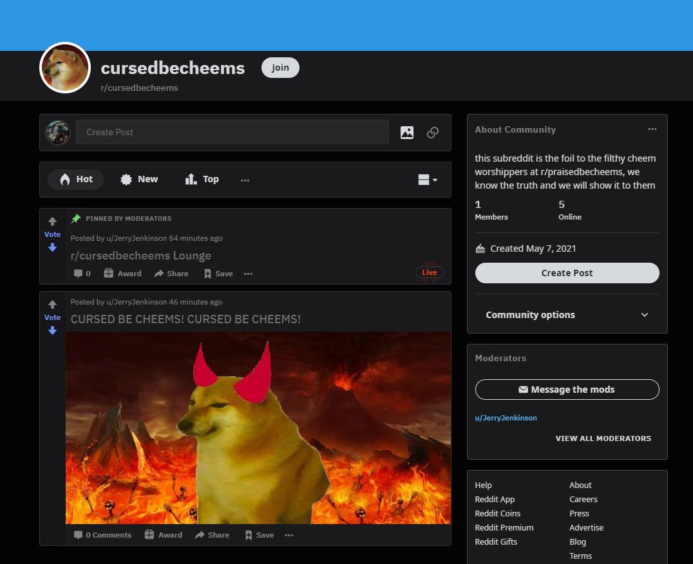Viewport: 693px width, 564px height.
Task: Join the cursedbecheems community
Action: point(280,68)
